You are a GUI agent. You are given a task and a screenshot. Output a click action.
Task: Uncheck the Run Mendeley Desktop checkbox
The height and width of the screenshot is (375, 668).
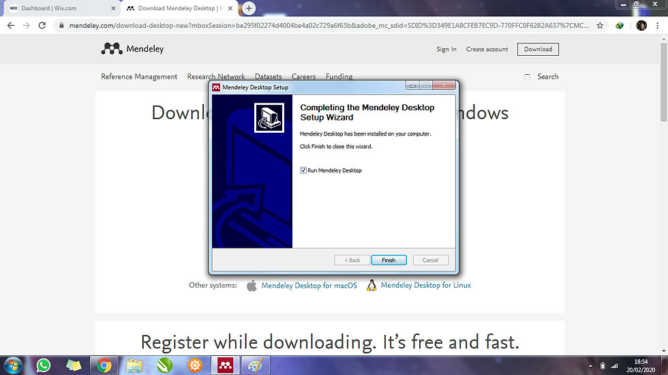pos(303,170)
